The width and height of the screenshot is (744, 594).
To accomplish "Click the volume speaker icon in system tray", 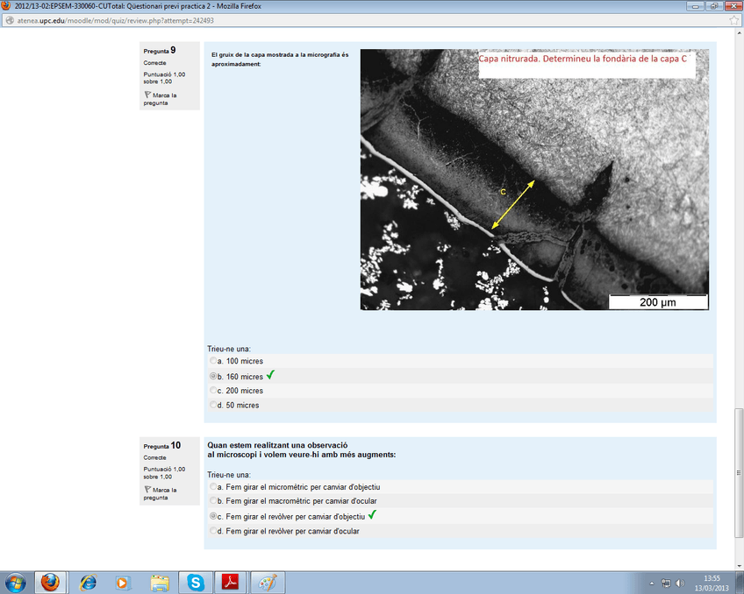I will [680, 583].
